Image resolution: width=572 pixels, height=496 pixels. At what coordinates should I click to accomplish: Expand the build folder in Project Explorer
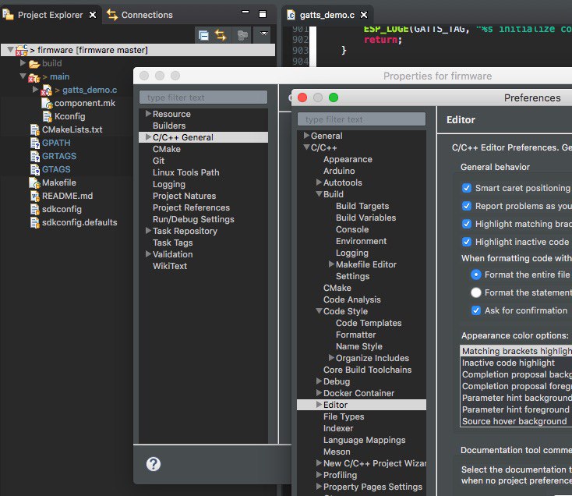coord(23,63)
